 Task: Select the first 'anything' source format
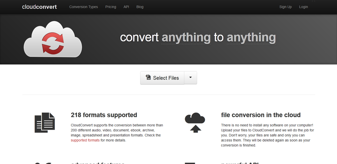coord(186,38)
